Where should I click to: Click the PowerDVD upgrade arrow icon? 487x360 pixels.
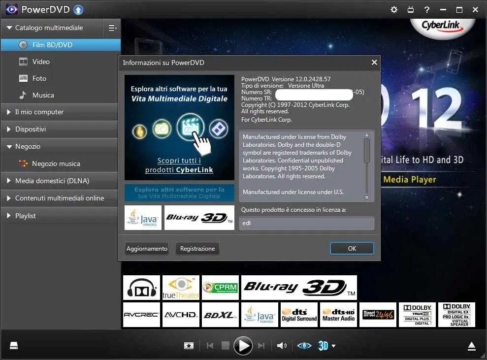click(78, 10)
